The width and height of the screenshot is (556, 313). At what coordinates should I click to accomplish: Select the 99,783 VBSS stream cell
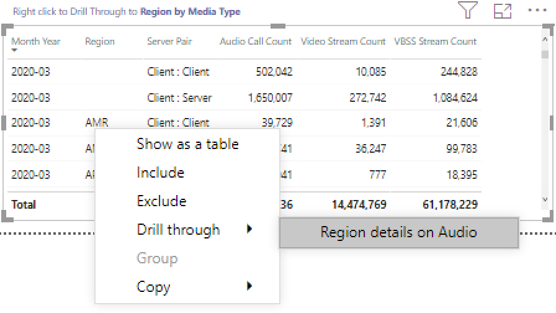click(462, 148)
